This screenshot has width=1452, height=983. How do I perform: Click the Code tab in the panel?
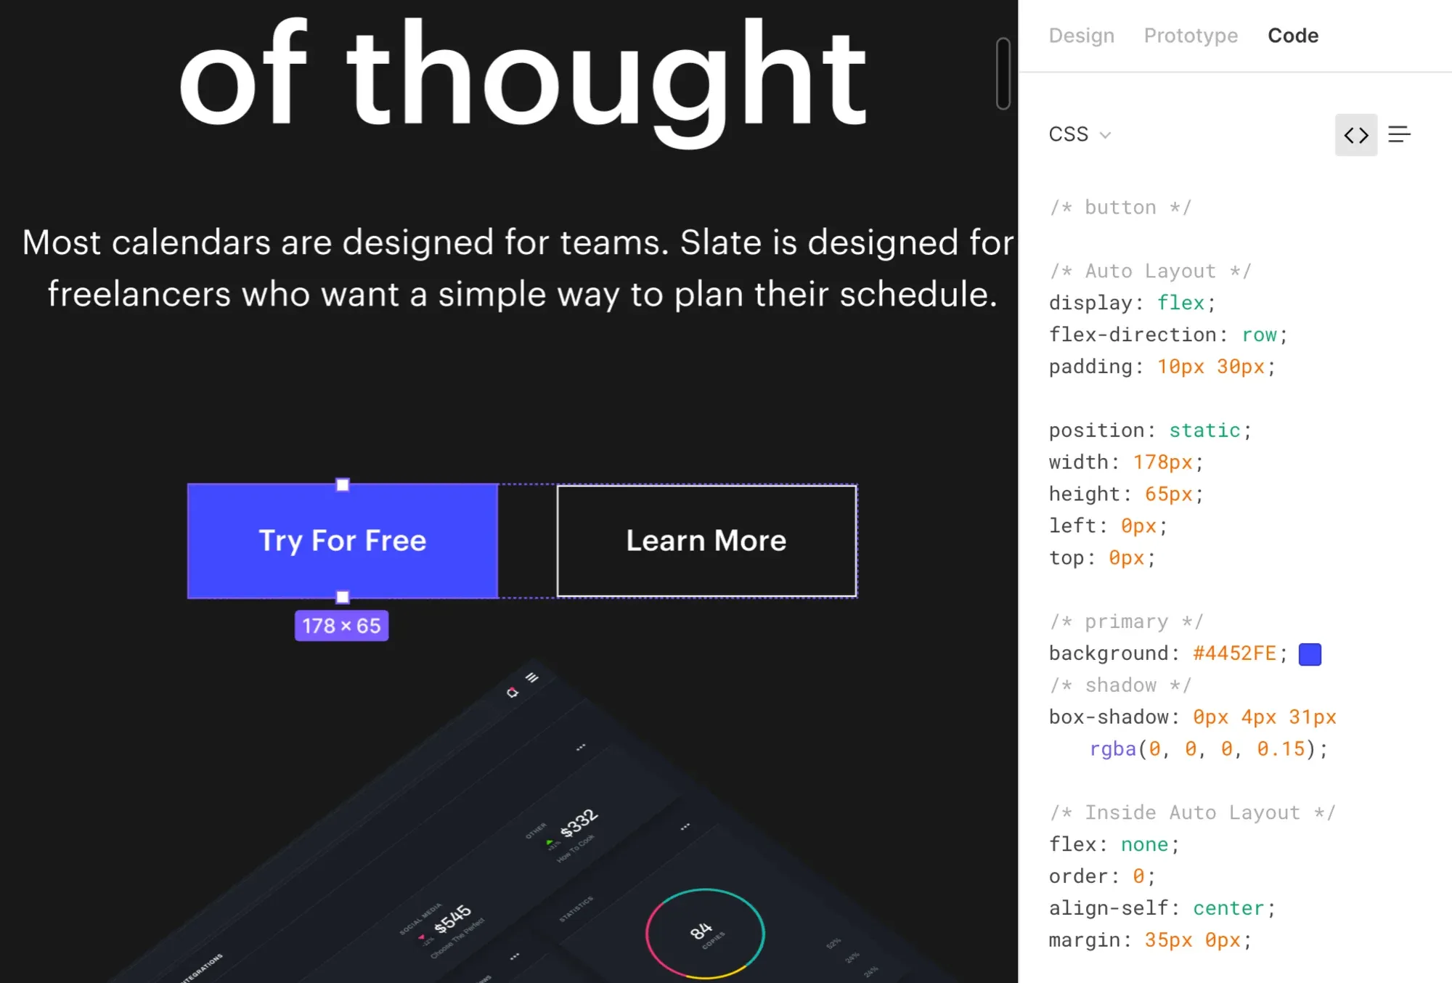[x=1293, y=35]
